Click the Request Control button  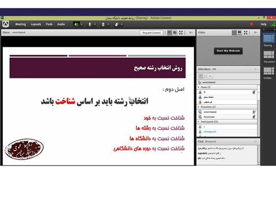tap(151, 33)
